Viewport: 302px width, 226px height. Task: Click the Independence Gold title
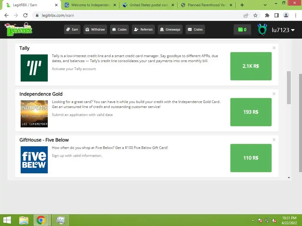click(x=41, y=94)
